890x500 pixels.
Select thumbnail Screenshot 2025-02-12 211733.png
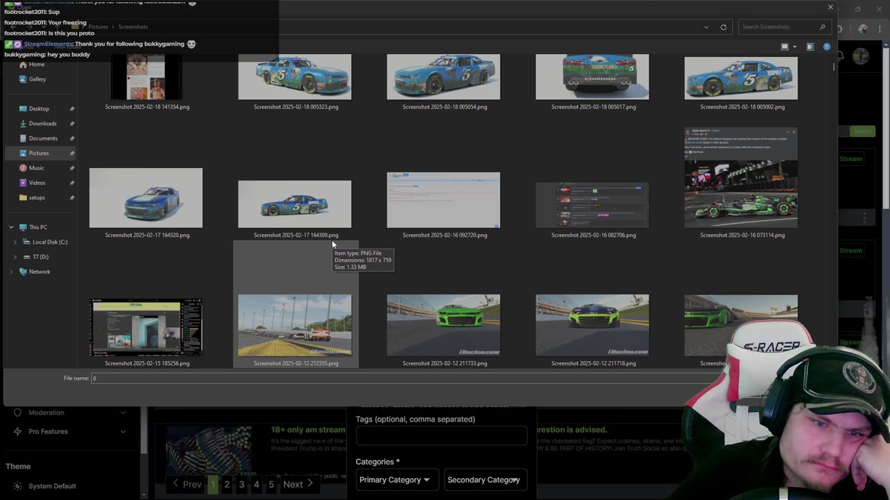[x=444, y=325]
